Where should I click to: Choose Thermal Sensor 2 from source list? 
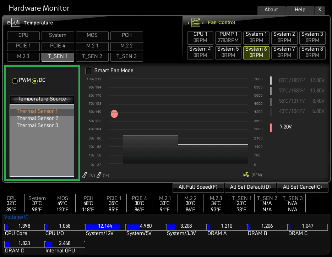(x=37, y=118)
